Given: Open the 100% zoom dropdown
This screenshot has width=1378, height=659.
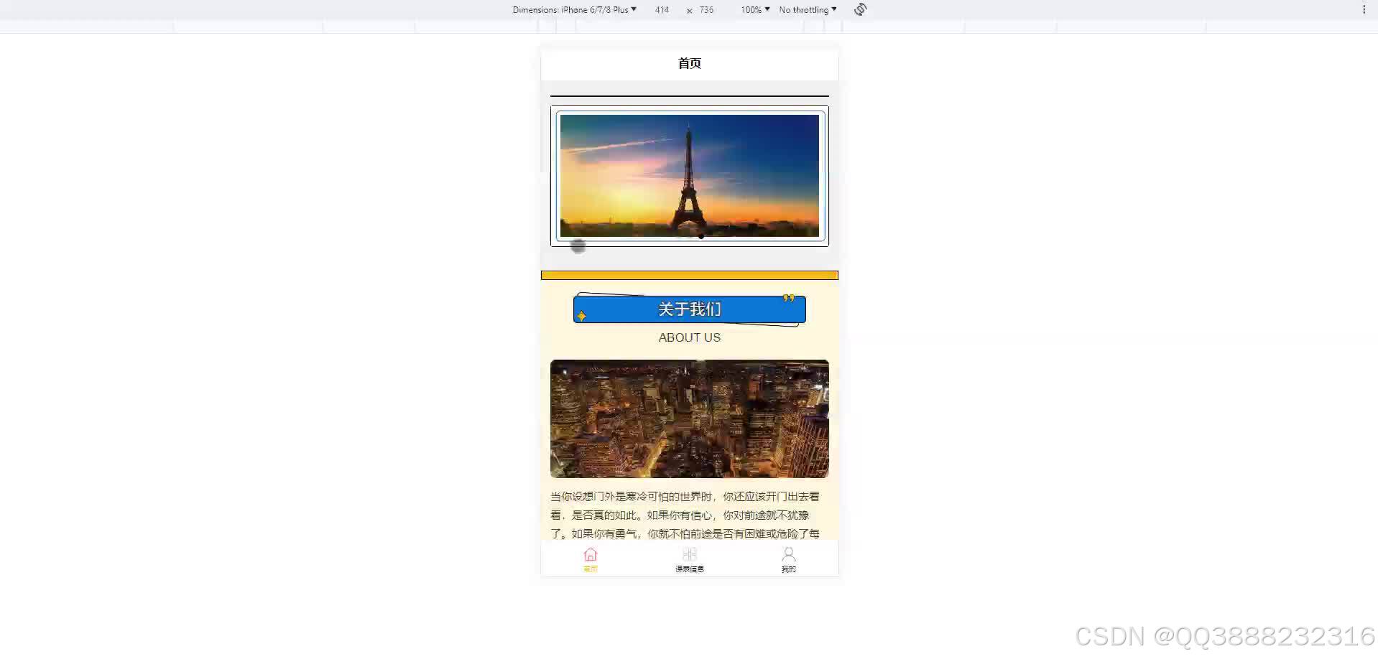Looking at the screenshot, I should coord(755,9).
